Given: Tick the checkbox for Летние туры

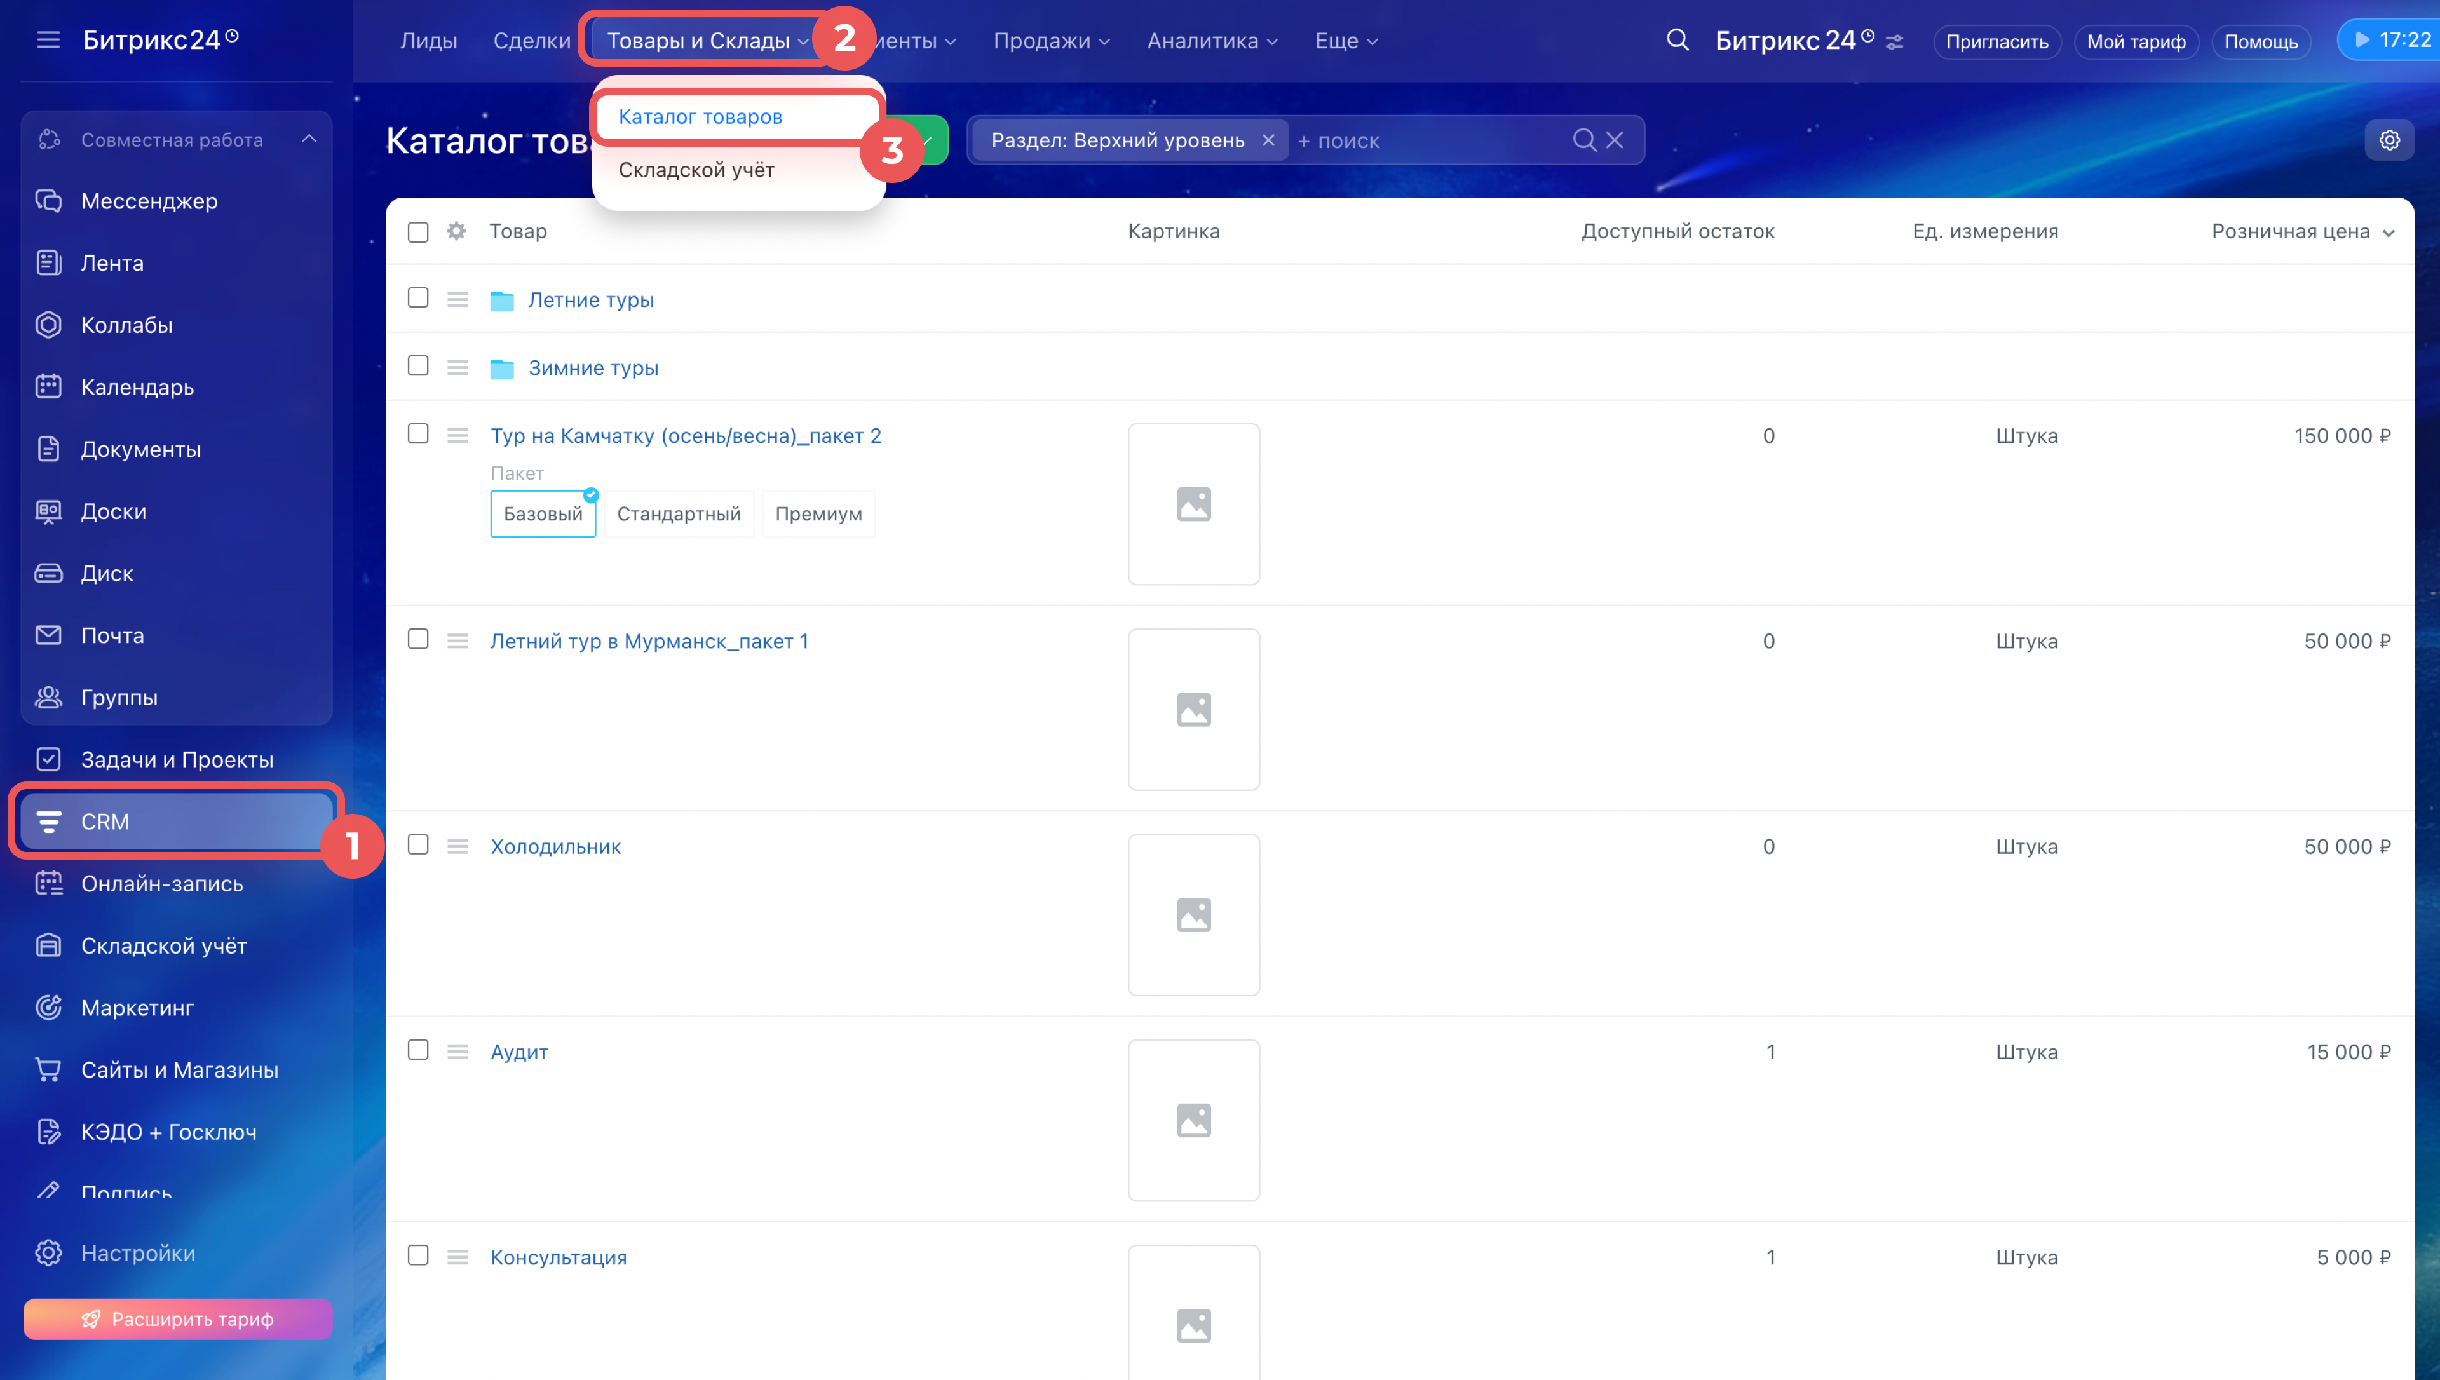Looking at the screenshot, I should (418, 297).
